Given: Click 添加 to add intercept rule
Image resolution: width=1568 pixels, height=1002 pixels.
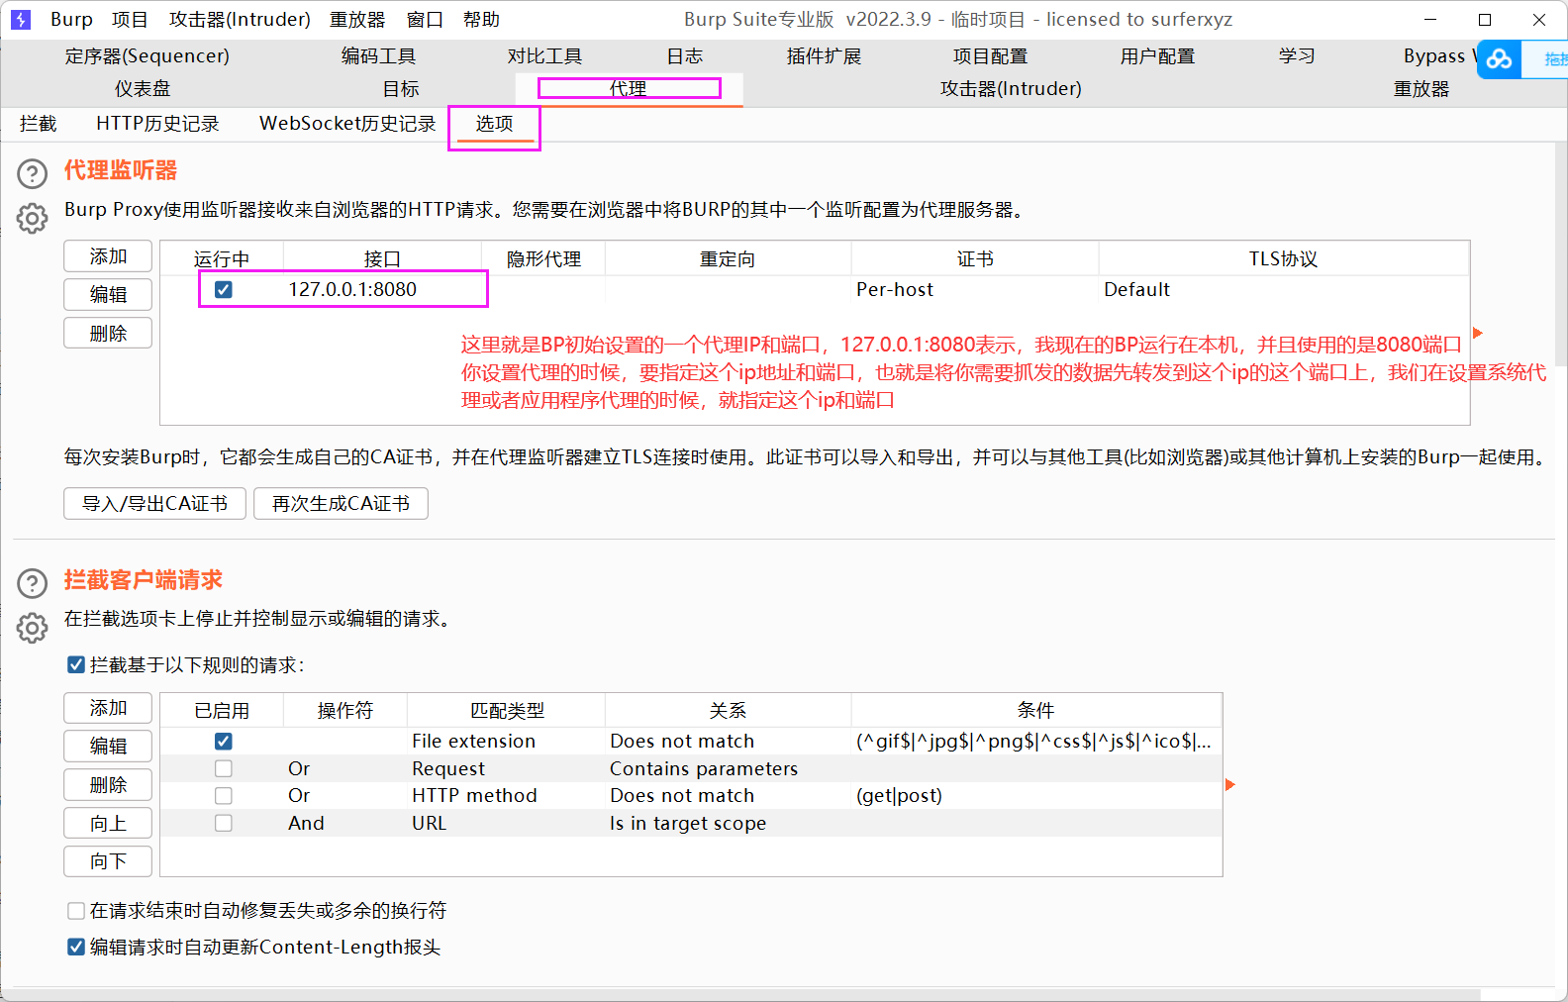Looking at the screenshot, I should (108, 708).
